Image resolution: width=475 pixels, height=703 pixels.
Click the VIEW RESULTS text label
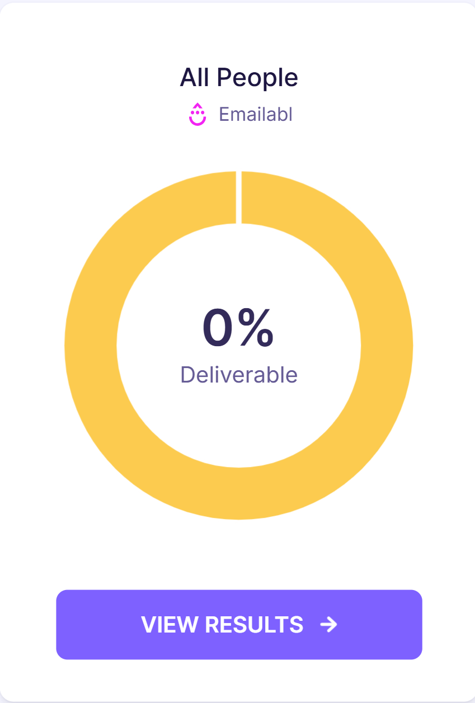[222, 625]
